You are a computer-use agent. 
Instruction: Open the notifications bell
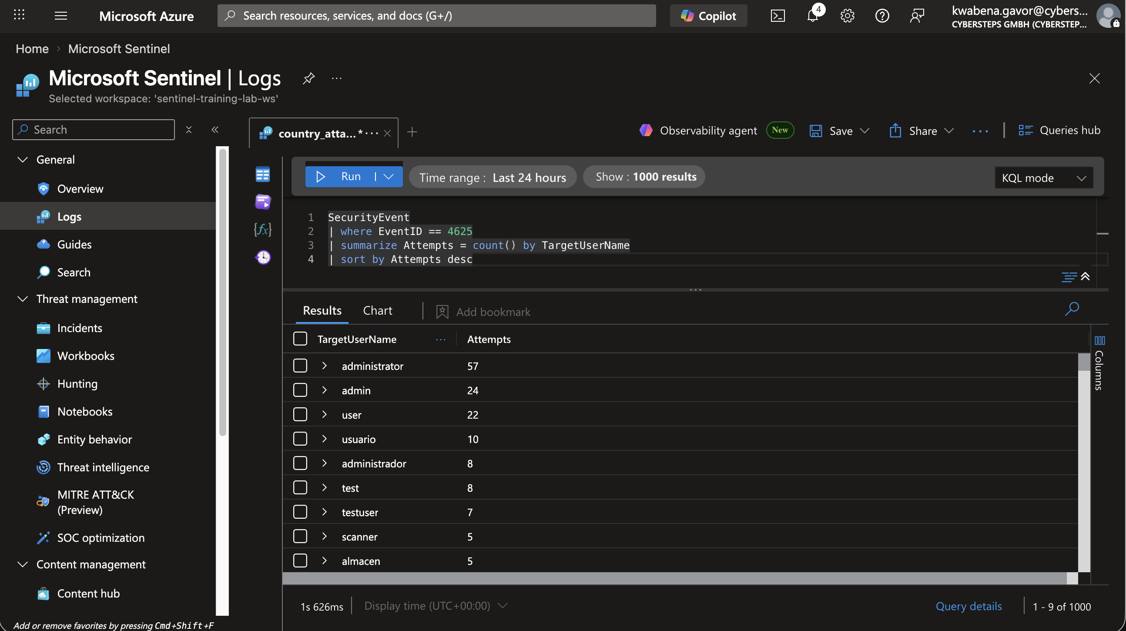(x=813, y=16)
